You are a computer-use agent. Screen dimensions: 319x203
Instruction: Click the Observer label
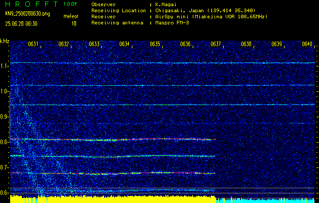click(x=103, y=4)
